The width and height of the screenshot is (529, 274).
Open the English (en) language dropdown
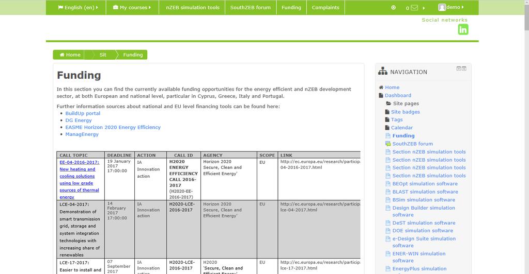tap(78, 7)
